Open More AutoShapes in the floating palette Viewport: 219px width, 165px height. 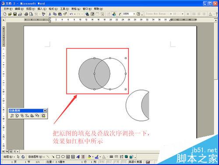coord(43,116)
